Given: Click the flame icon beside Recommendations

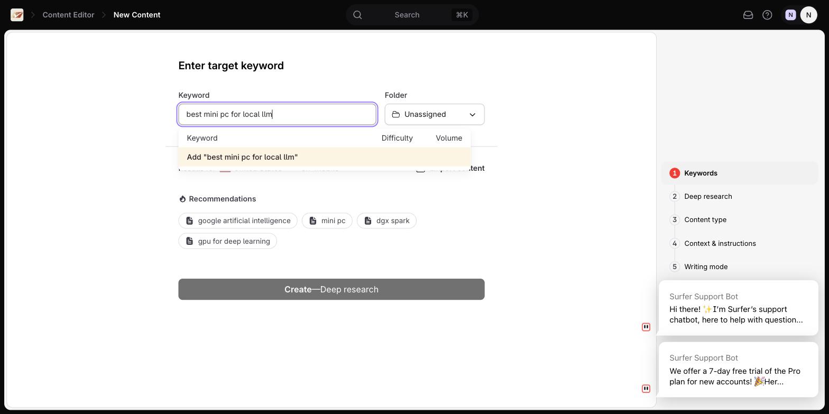Looking at the screenshot, I should pos(182,199).
